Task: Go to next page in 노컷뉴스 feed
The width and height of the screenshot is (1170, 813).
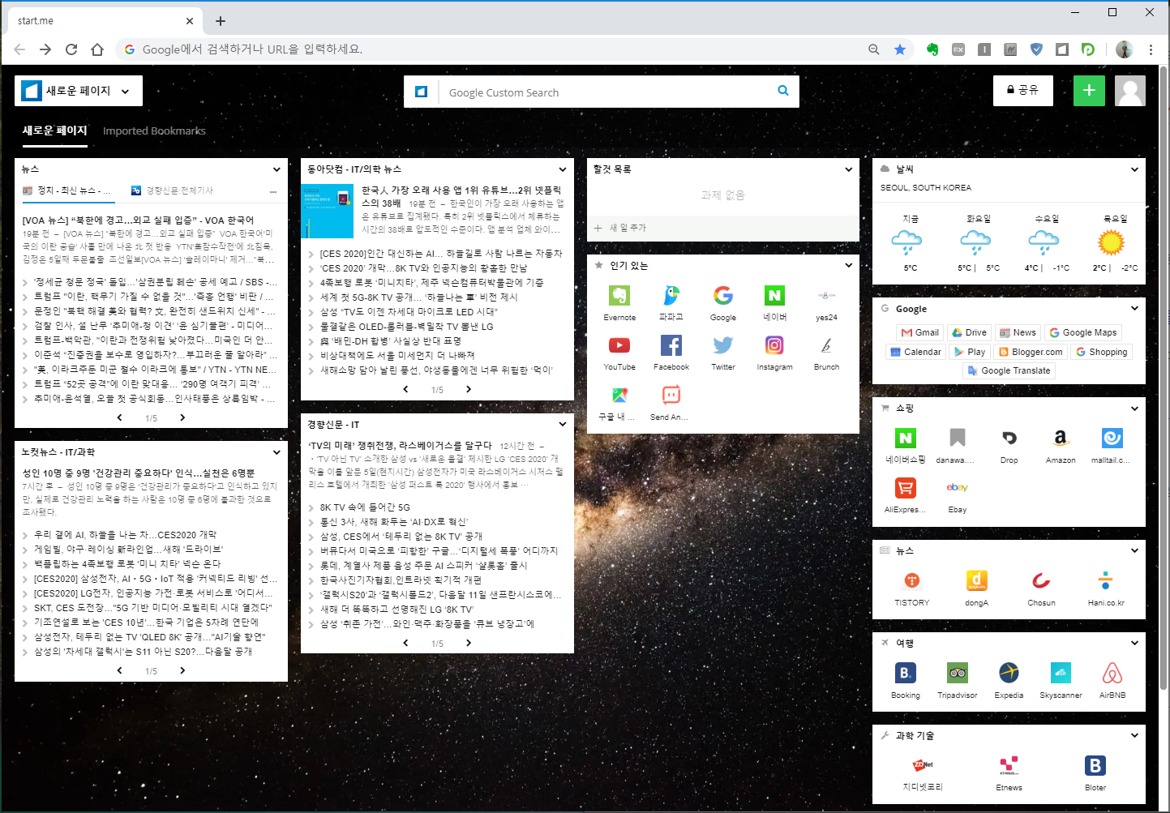Action: coord(182,670)
